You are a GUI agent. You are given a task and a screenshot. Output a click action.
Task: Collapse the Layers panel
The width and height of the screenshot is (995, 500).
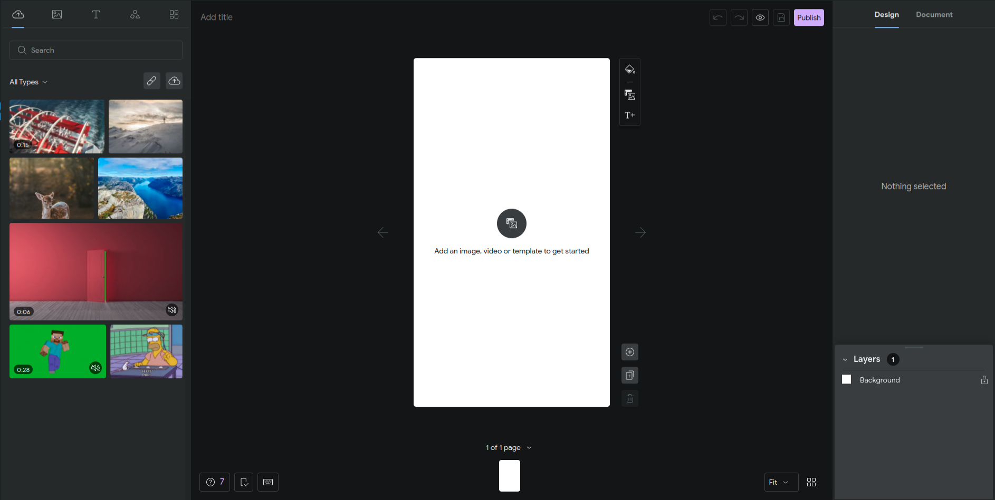click(845, 359)
